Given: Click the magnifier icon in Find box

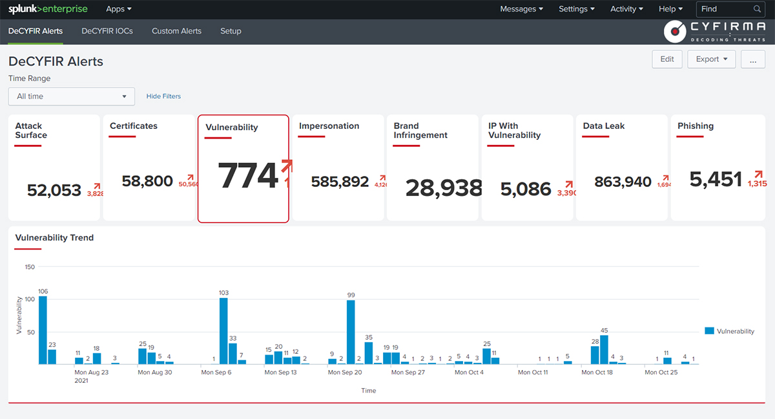Looking at the screenshot, I should click(758, 9).
